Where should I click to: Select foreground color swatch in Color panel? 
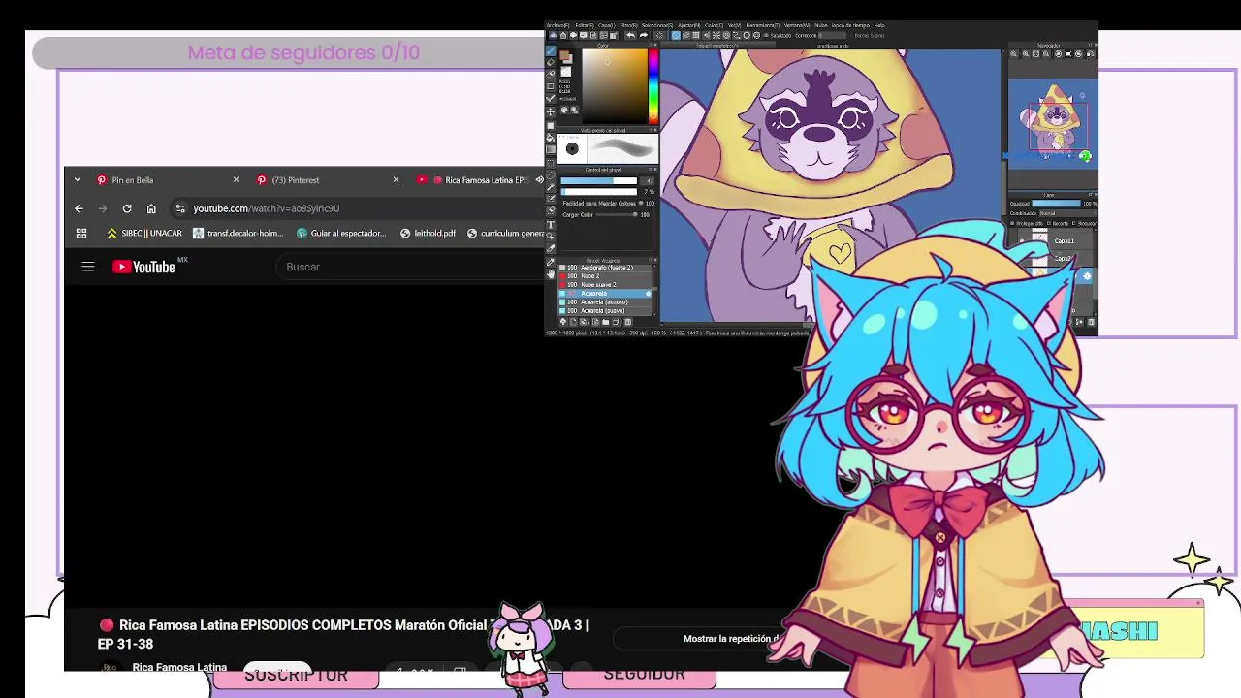pos(563,55)
